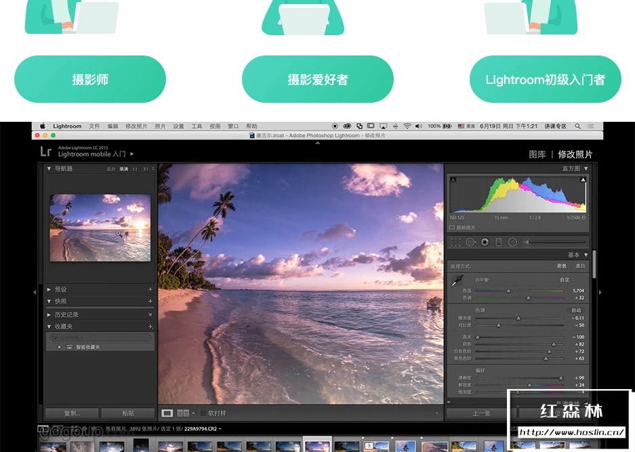Toggle shadow clipping indicator in histogram
The width and height of the screenshot is (635, 452).
coord(453,179)
